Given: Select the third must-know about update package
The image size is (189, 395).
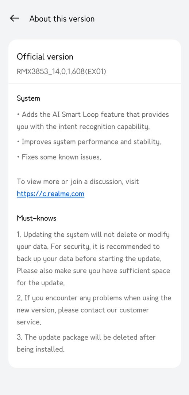Looking at the screenshot, I should 86,343.
